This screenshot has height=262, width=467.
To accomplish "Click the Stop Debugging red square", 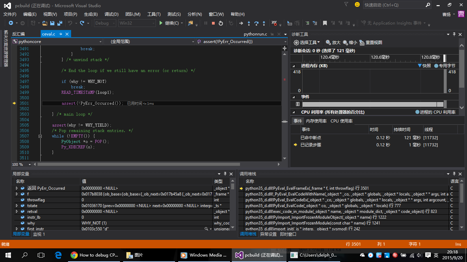I will coord(213,23).
